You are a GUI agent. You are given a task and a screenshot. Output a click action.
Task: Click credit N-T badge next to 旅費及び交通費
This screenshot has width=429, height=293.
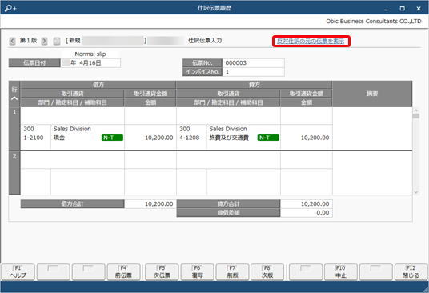(268, 138)
